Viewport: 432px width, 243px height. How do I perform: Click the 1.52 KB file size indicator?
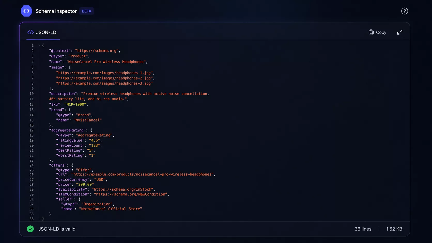pos(394,229)
